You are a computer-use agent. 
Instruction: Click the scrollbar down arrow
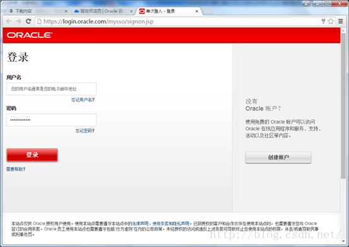pyautogui.click(x=343, y=241)
